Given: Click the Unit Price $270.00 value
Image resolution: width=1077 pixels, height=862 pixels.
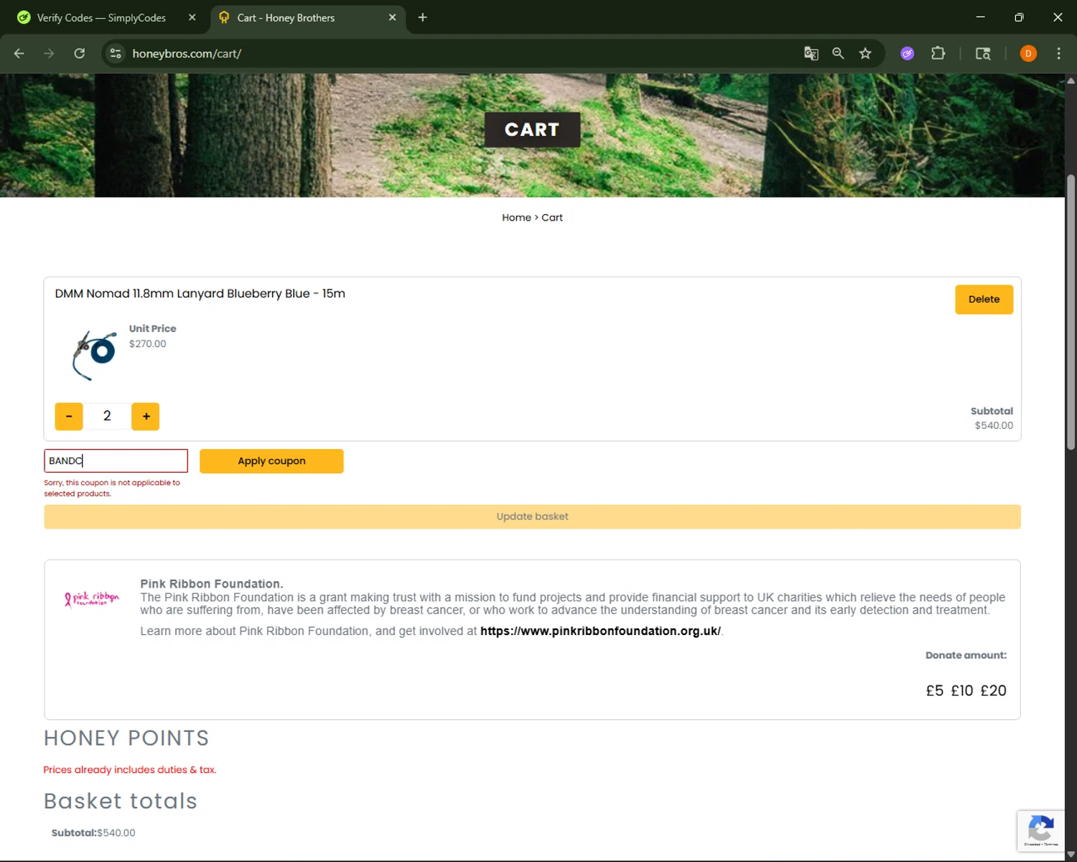Looking at the screenshot, I should (x=147, y=344).
